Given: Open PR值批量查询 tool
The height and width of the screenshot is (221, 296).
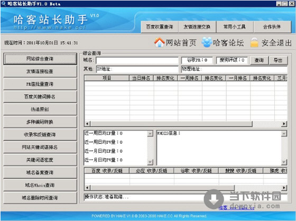Looking at the screenshot, I should (40, 84).
